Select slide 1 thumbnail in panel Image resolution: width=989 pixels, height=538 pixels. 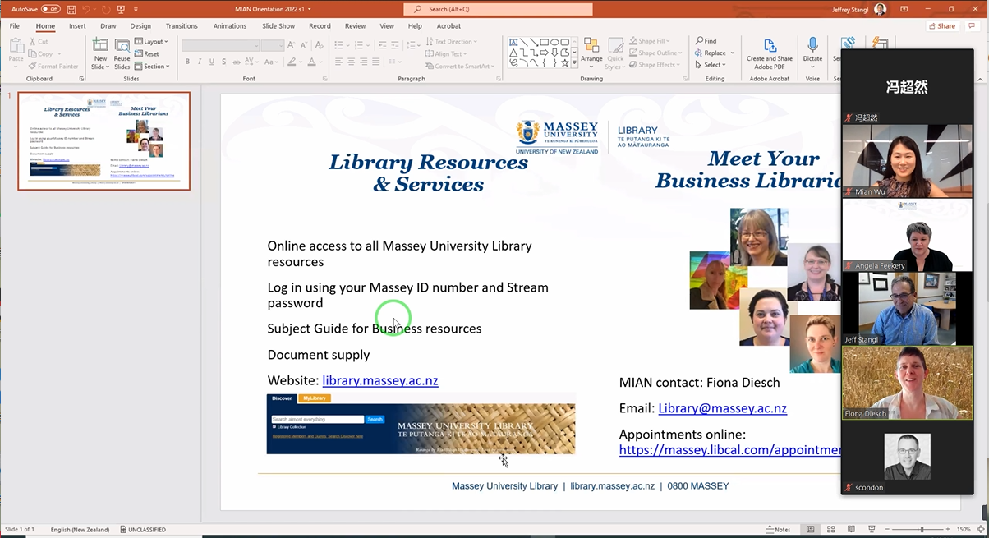tap(104, 141)
